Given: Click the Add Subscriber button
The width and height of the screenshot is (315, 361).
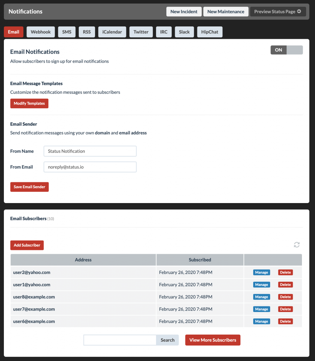Looking at the screenshot, I should pyautogui.click(x=27, y=245).
